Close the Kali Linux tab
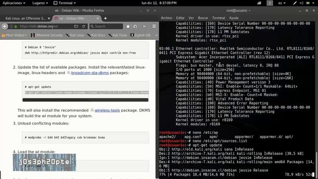Viewport: 318px width, 179px height. [49, 18]
